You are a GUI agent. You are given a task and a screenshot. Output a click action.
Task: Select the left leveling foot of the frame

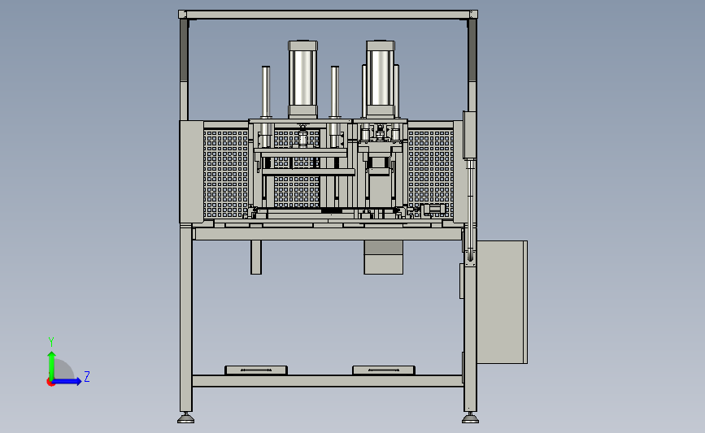click(185, 418)
